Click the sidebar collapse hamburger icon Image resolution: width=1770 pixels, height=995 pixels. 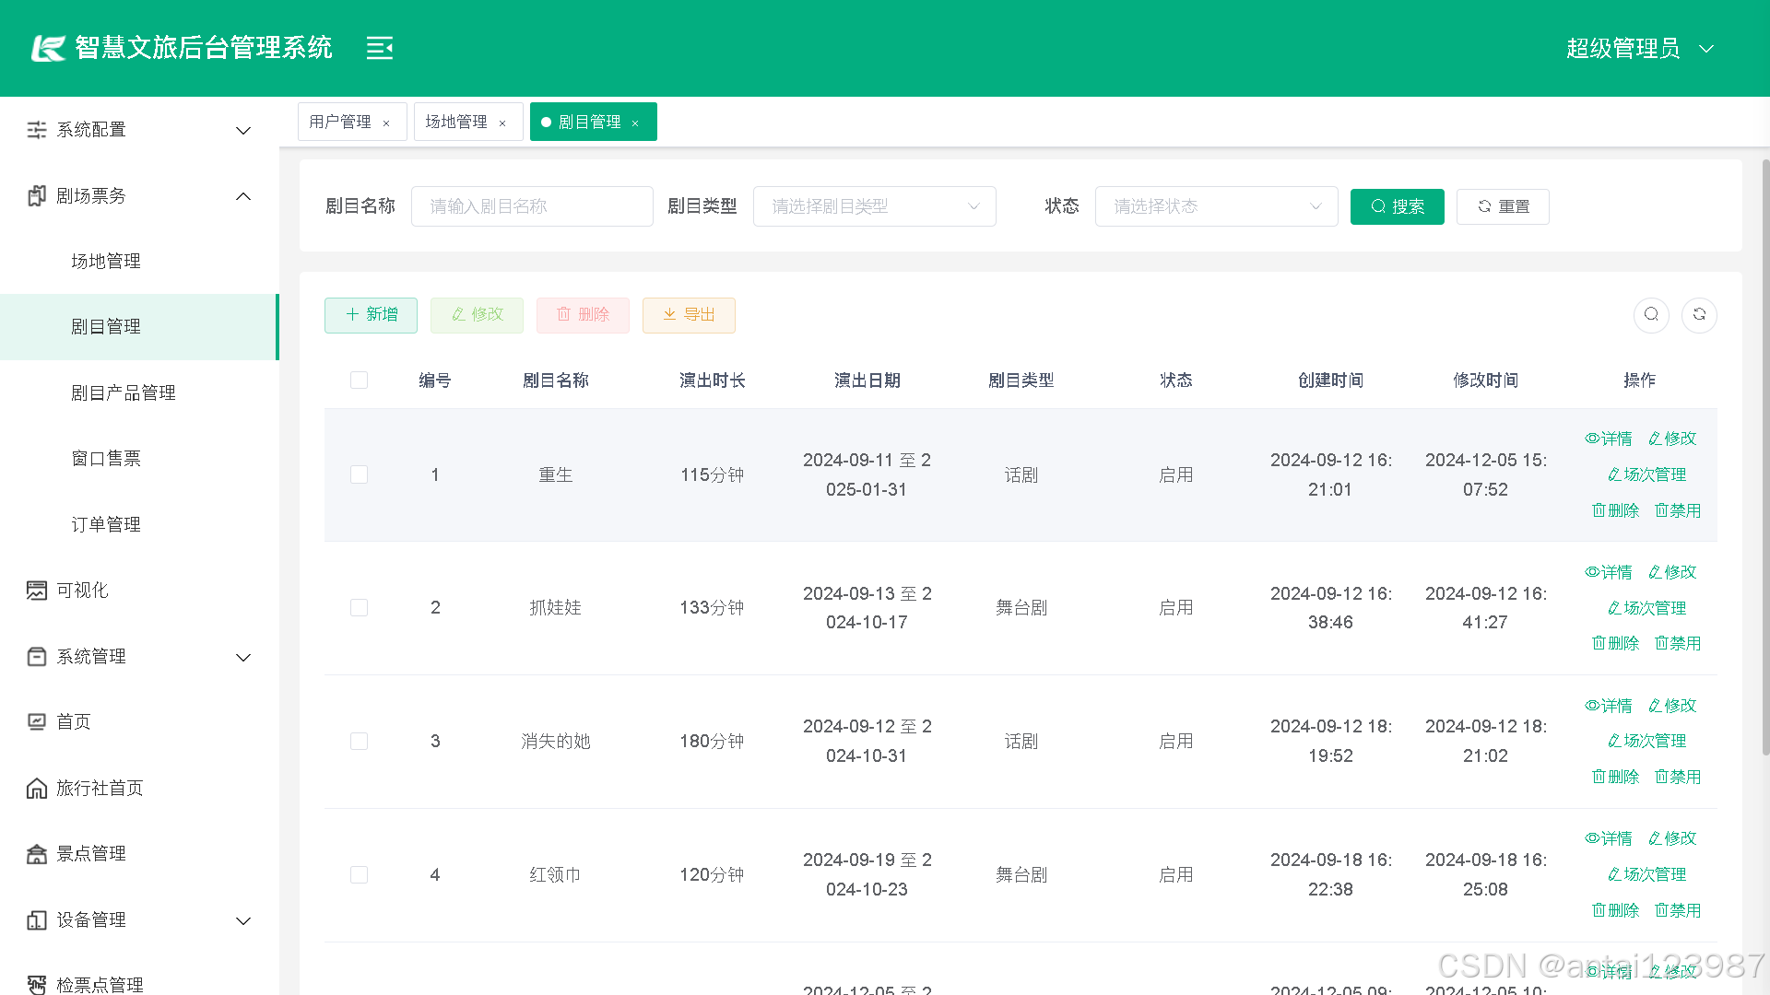[379, 48]
